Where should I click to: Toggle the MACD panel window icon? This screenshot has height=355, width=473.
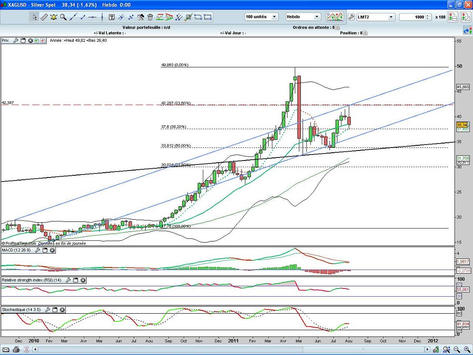45,250
